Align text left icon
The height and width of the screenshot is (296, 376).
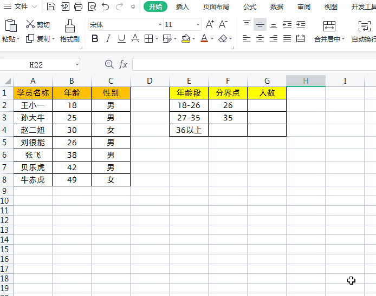click(x=247, y=38)
